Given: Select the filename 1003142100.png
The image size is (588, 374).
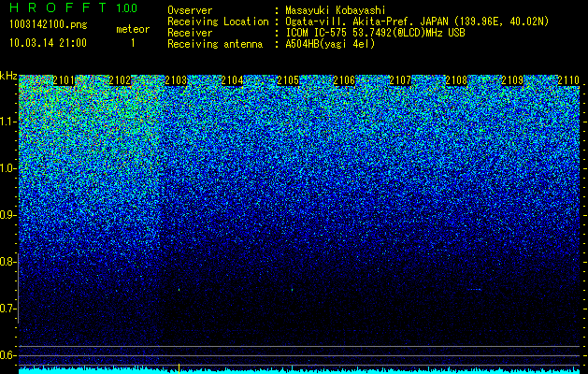Looking at the screenshot, I should (48, 25).
